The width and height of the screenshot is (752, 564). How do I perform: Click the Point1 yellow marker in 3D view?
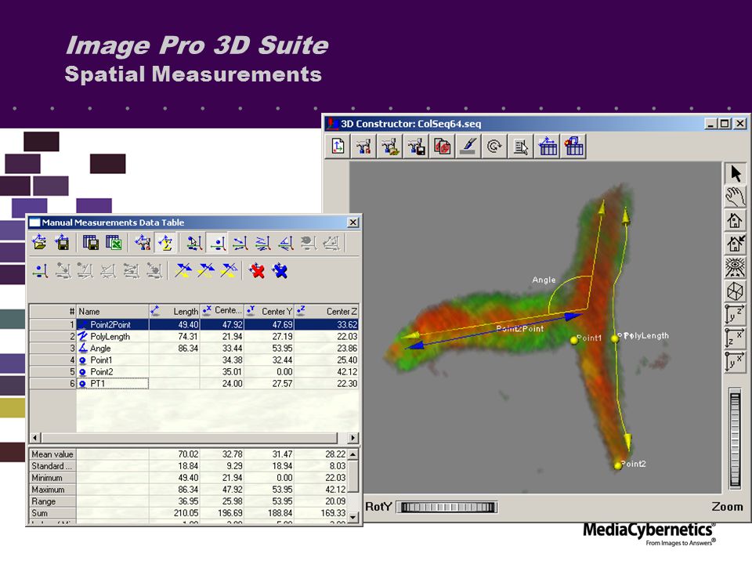pyautogui.click(x=573, y=340)
